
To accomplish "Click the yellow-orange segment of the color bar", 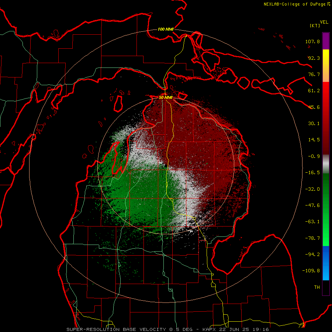I will tap(326, 66).
